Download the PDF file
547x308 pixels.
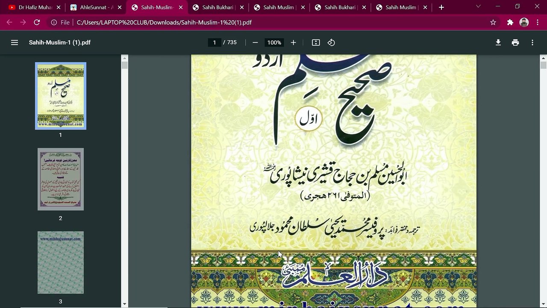pos(498,42)
